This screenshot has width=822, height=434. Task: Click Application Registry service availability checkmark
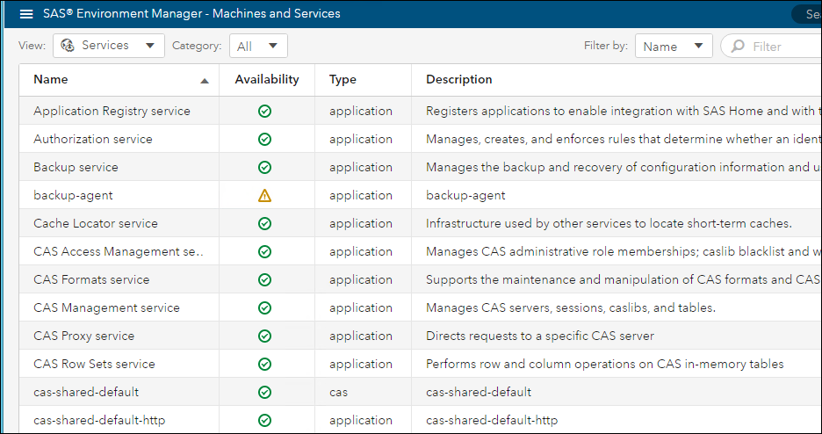tap(264, 112)
